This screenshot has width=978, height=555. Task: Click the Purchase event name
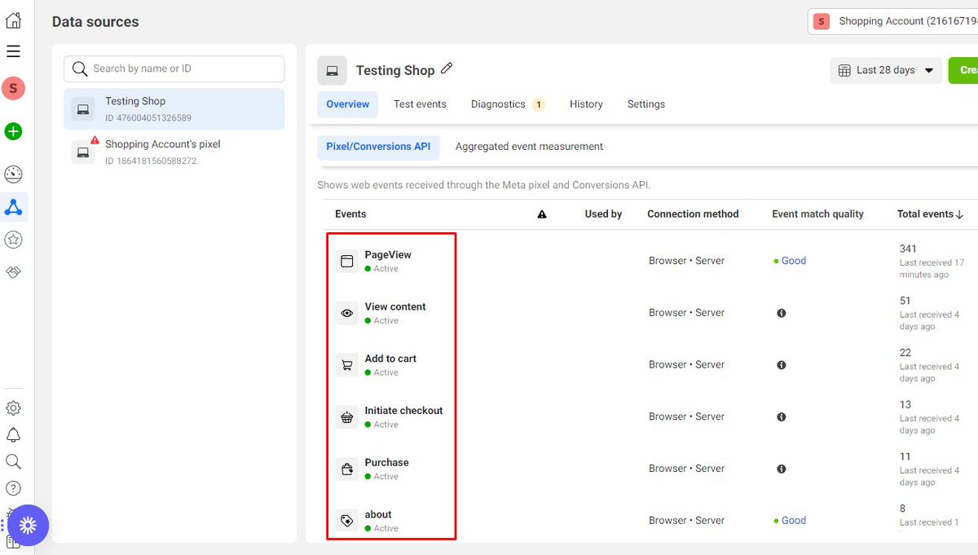pos(386,463)
